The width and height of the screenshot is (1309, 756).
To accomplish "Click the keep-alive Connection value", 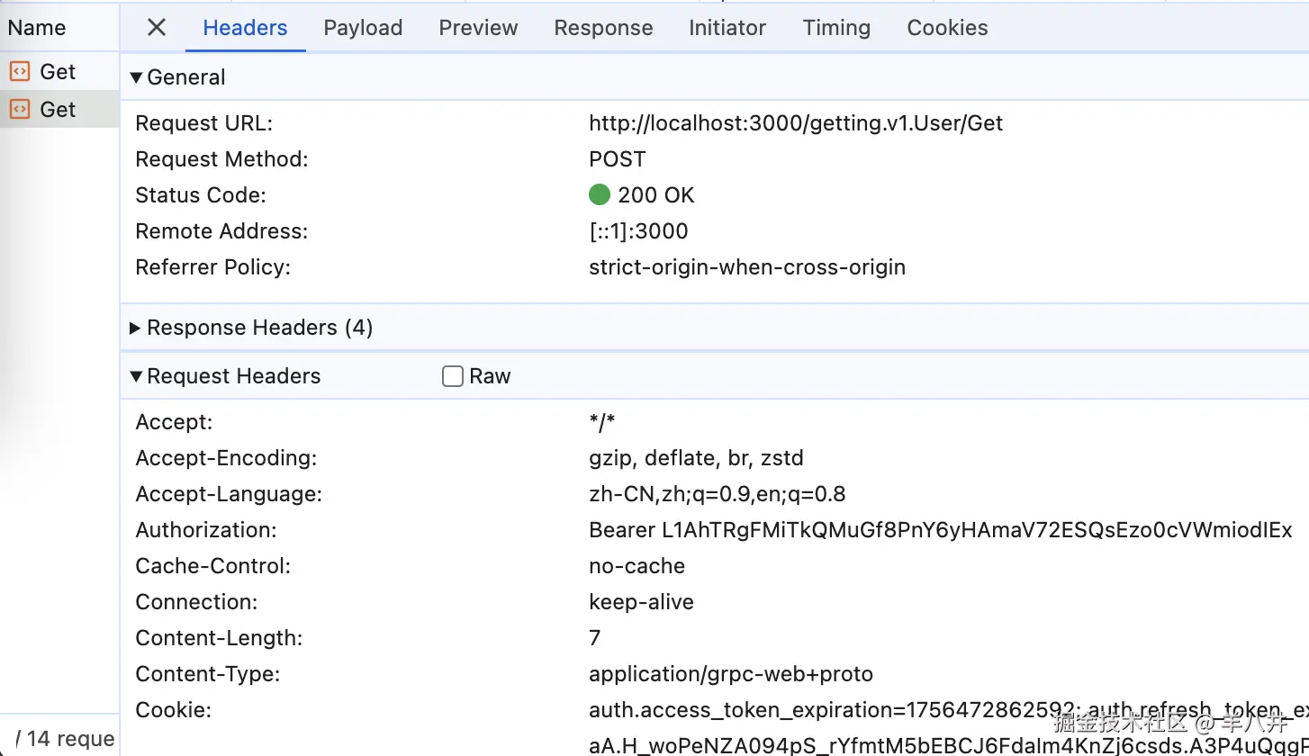I will [x=641, y=602].
